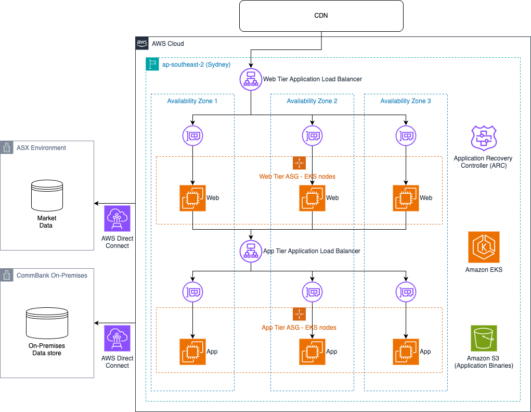Select the App EC2 instance icon in Availability Zone 3
Screen dimensions: 531x412
406,352
